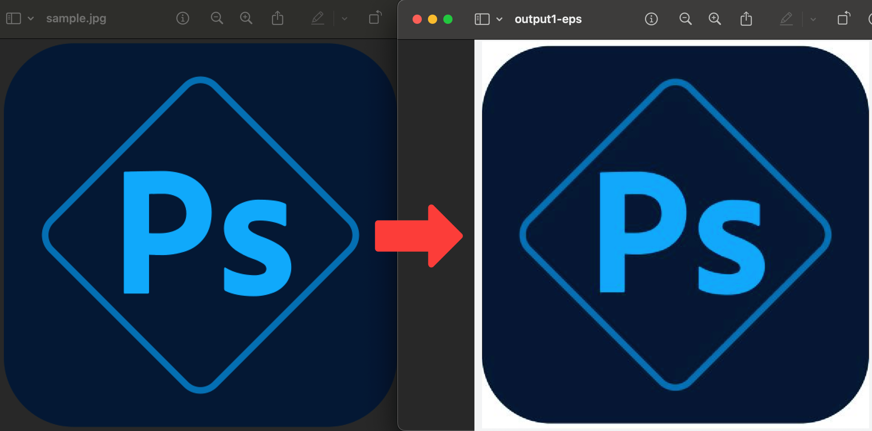
Task: Click the sample.jpg window title
Action: [x=76, y=18]
